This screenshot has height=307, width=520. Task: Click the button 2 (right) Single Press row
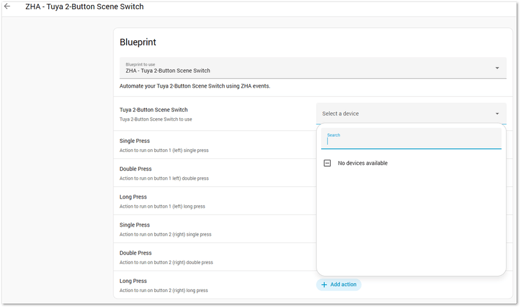point(165,229)
